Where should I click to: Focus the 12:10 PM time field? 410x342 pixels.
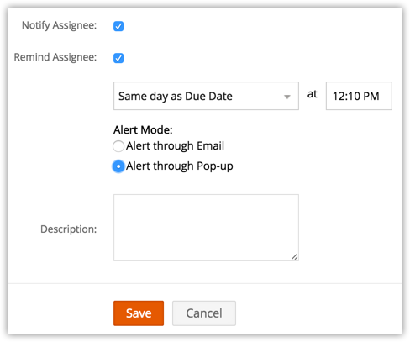pyautogui.click(x=359, y=96)
